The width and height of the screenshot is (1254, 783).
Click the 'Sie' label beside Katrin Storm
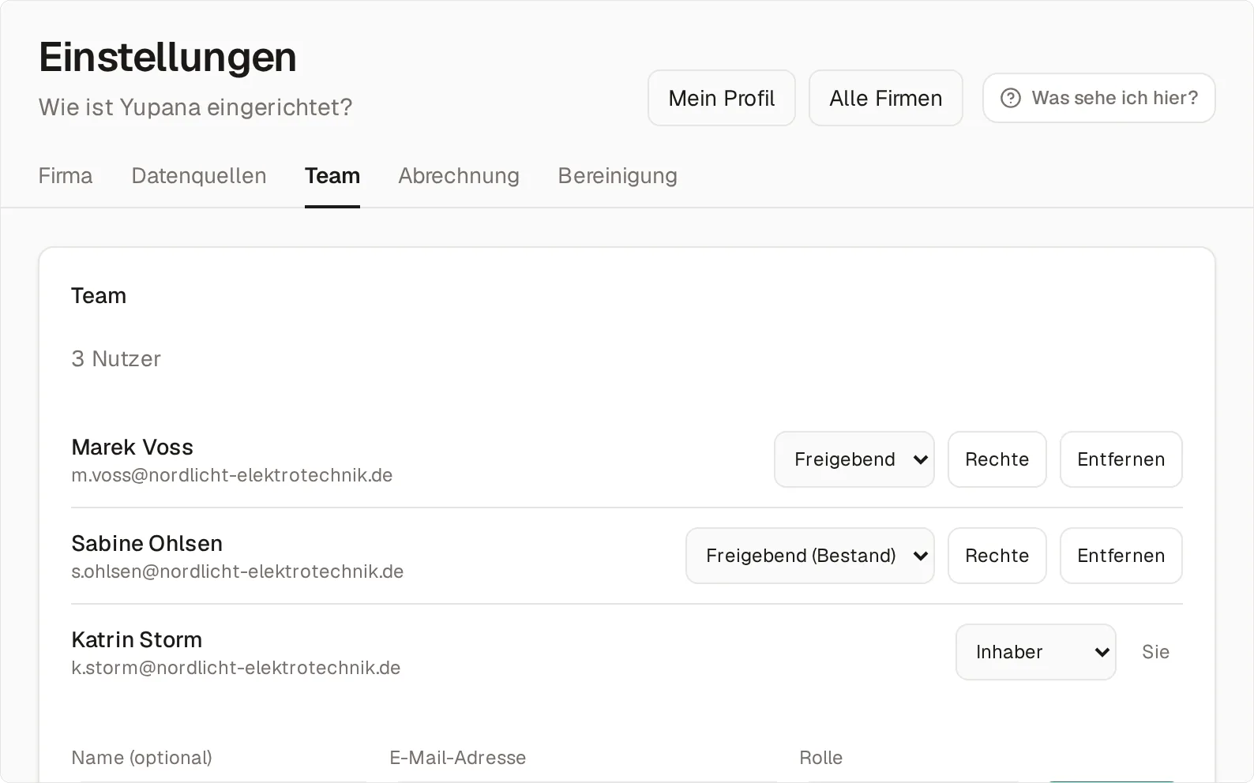1155,652
